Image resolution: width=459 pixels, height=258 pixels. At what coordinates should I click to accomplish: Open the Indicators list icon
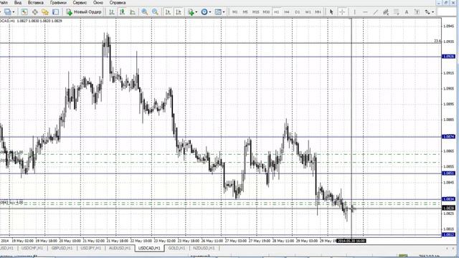click(191, 12)
